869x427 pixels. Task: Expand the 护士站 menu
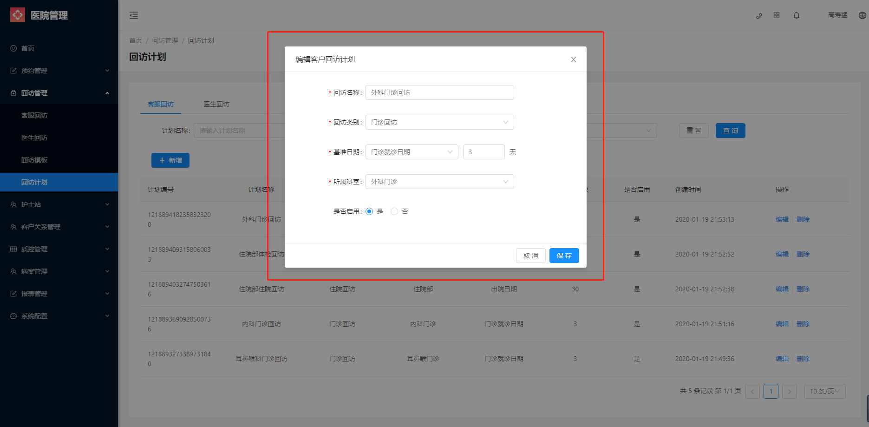pyautogui.click(x=107, y=204)
